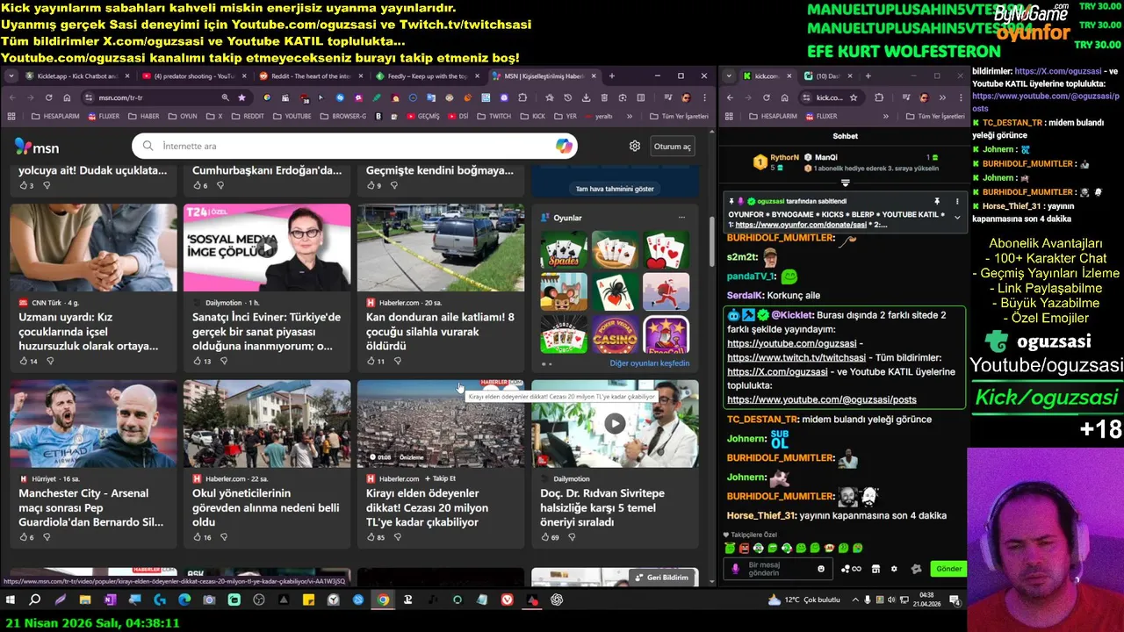Click Geri Bildirim button
This screenshot has width=1124, height=632.
tap(660, 578)
